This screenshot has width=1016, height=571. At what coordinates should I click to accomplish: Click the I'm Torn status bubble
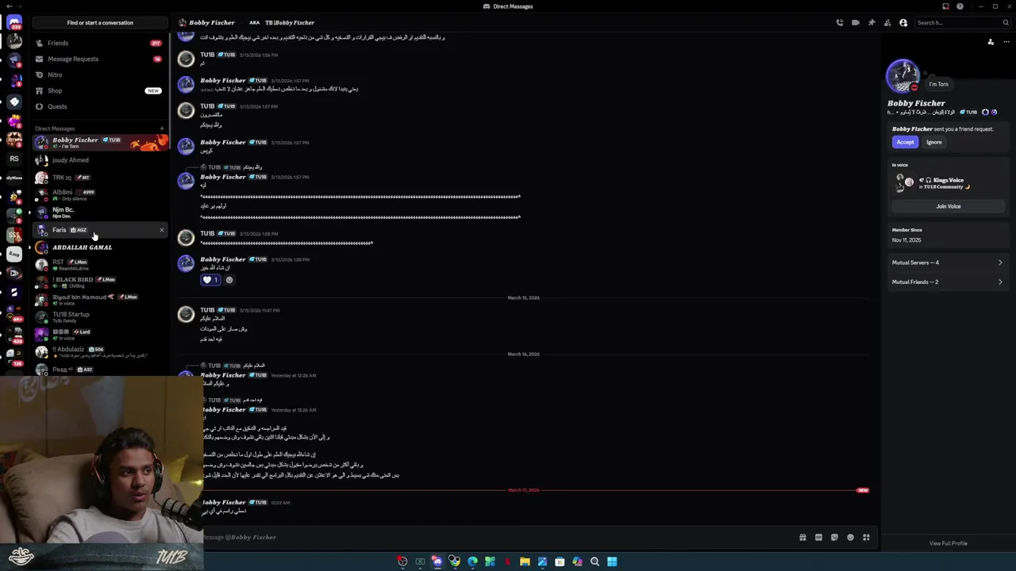(939, 84)
